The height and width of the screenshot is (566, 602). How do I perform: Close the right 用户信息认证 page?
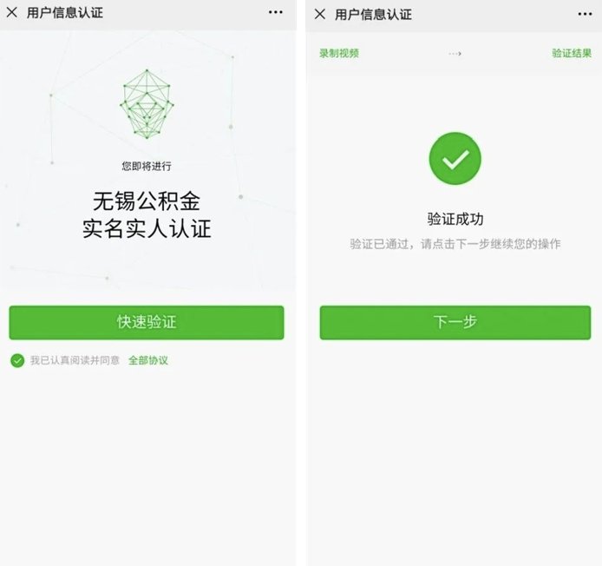(320, 15)
